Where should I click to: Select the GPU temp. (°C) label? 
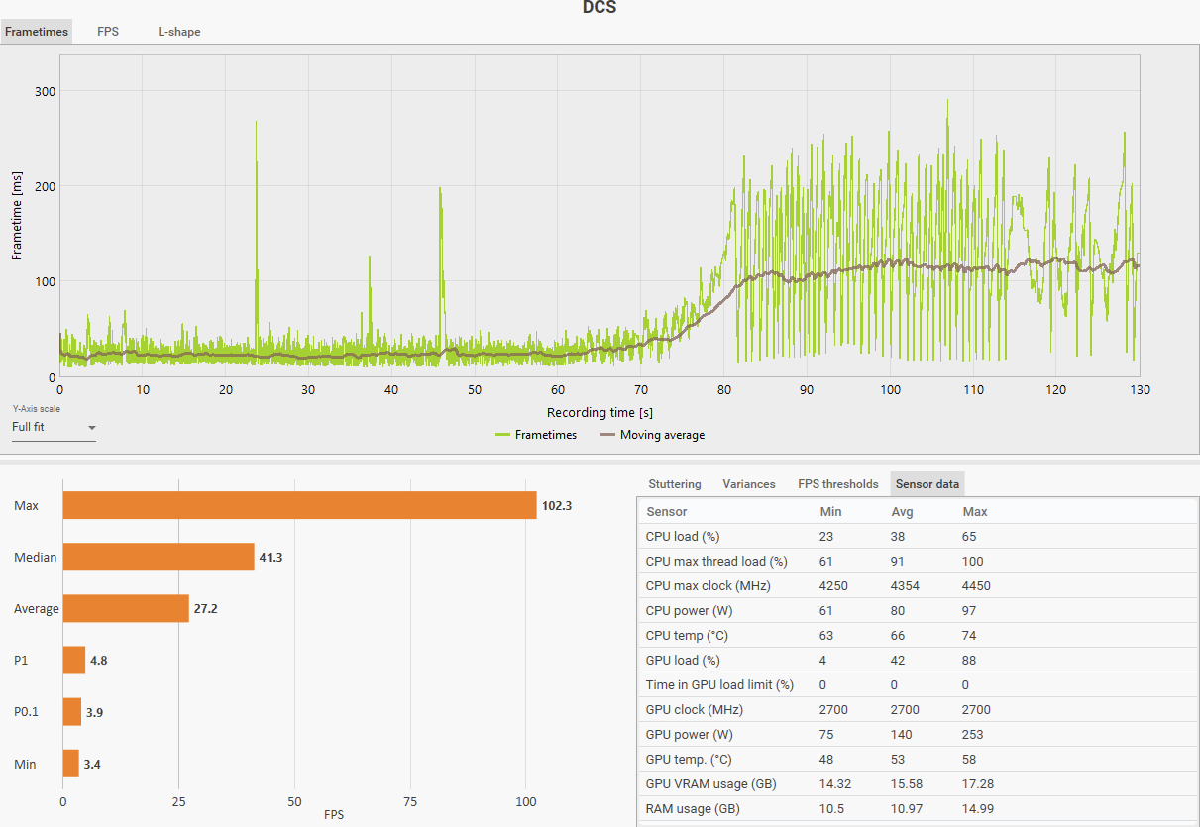click(689, 760)
